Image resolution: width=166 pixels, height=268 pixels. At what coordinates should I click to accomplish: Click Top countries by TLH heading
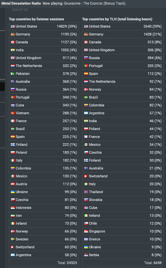pyautogui.click(x=117, y=19)
